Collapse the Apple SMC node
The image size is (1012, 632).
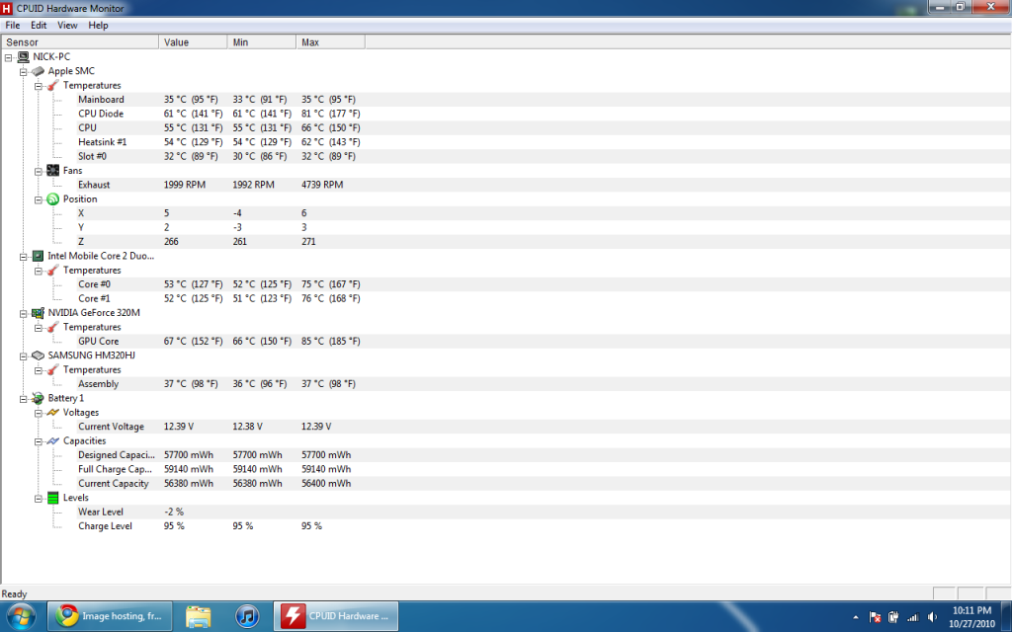click(24, 71)
